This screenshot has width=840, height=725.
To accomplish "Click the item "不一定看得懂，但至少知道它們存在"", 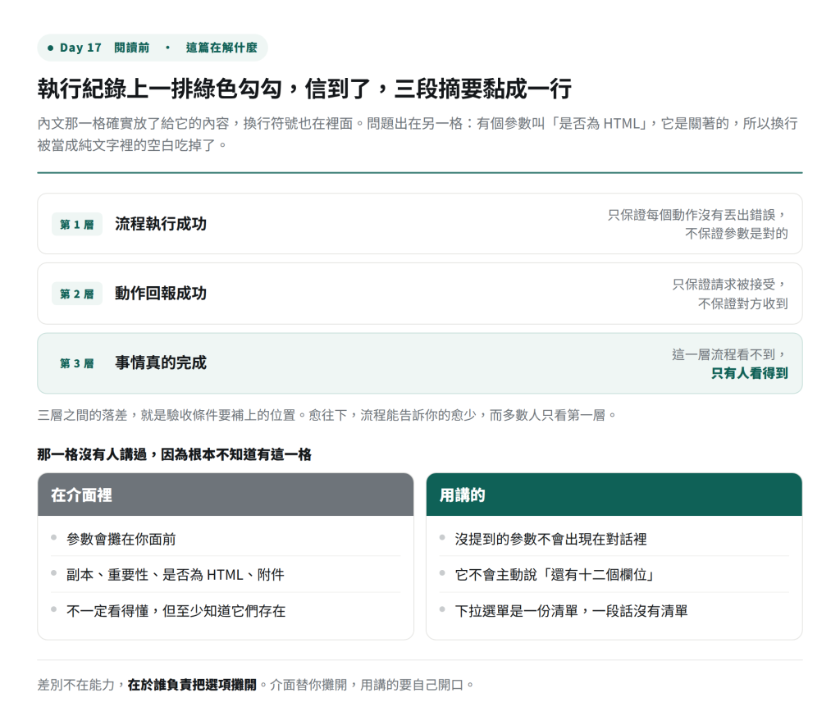I will (x=176, y=611).
